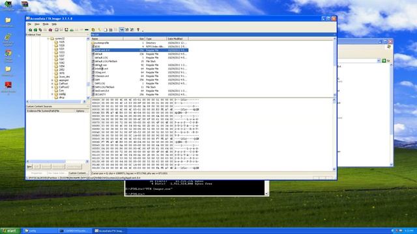The image size is (417, 234).
Task: Select the SAM.LOG file row
Action: 139,83
